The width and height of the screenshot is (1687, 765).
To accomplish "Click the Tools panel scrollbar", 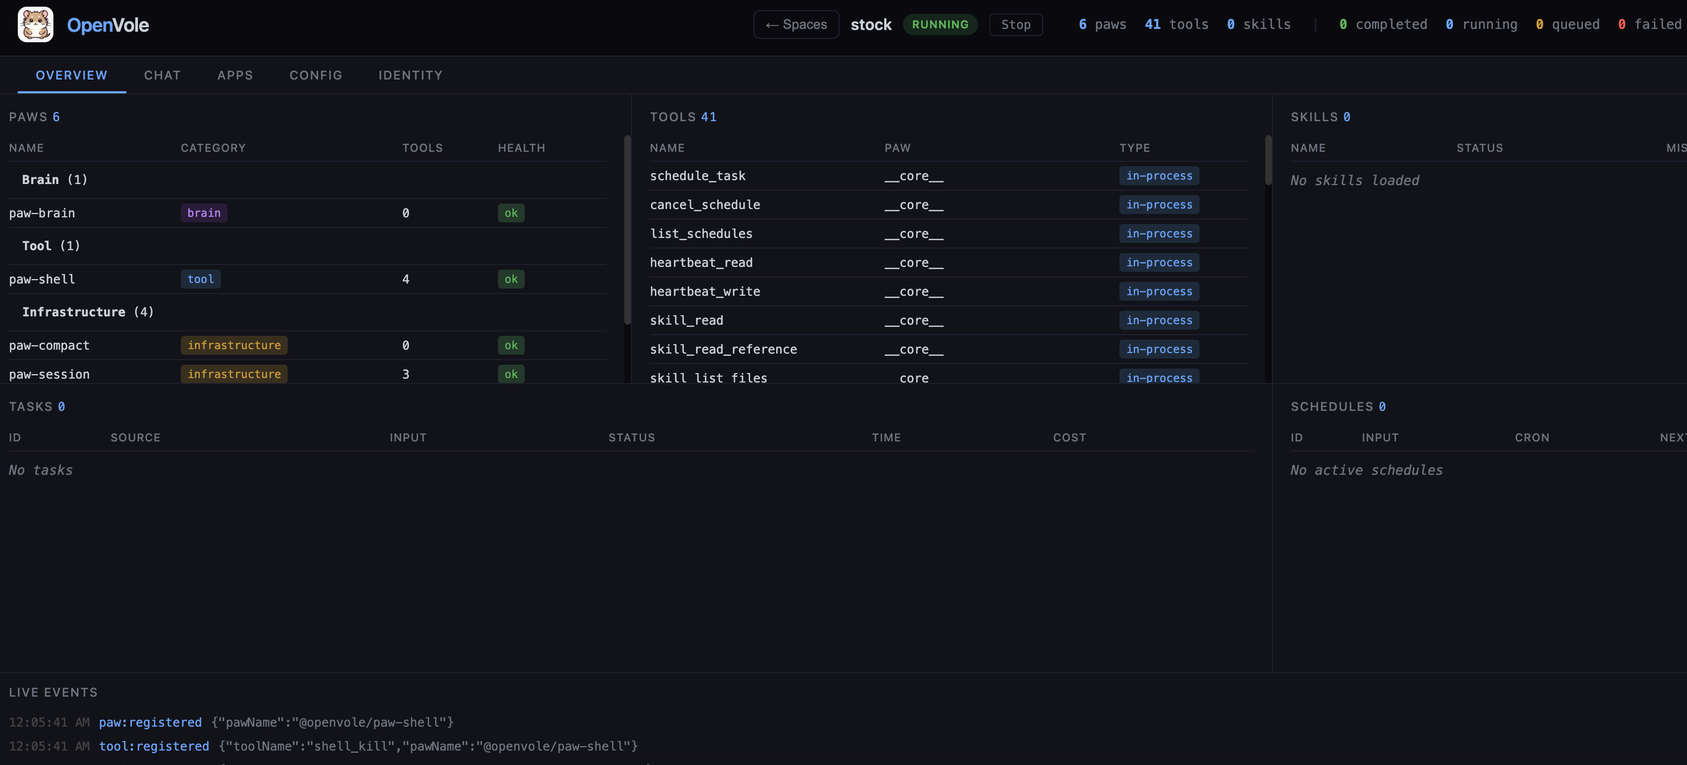I will click(x=1269, y=160).
